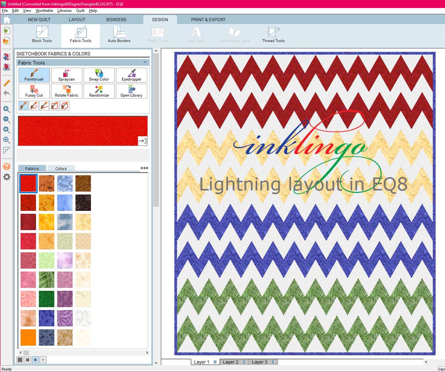Viewport: 445px width, 372px height.
Task: Open the settings gear icon
Action: (x=7, y=177)
